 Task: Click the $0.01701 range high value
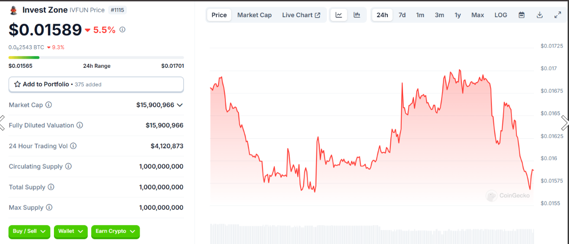172,66
